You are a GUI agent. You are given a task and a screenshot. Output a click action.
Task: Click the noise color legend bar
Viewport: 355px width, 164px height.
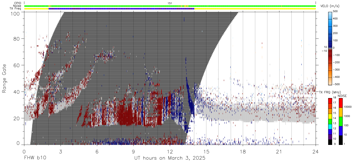[x=341, y=121]
